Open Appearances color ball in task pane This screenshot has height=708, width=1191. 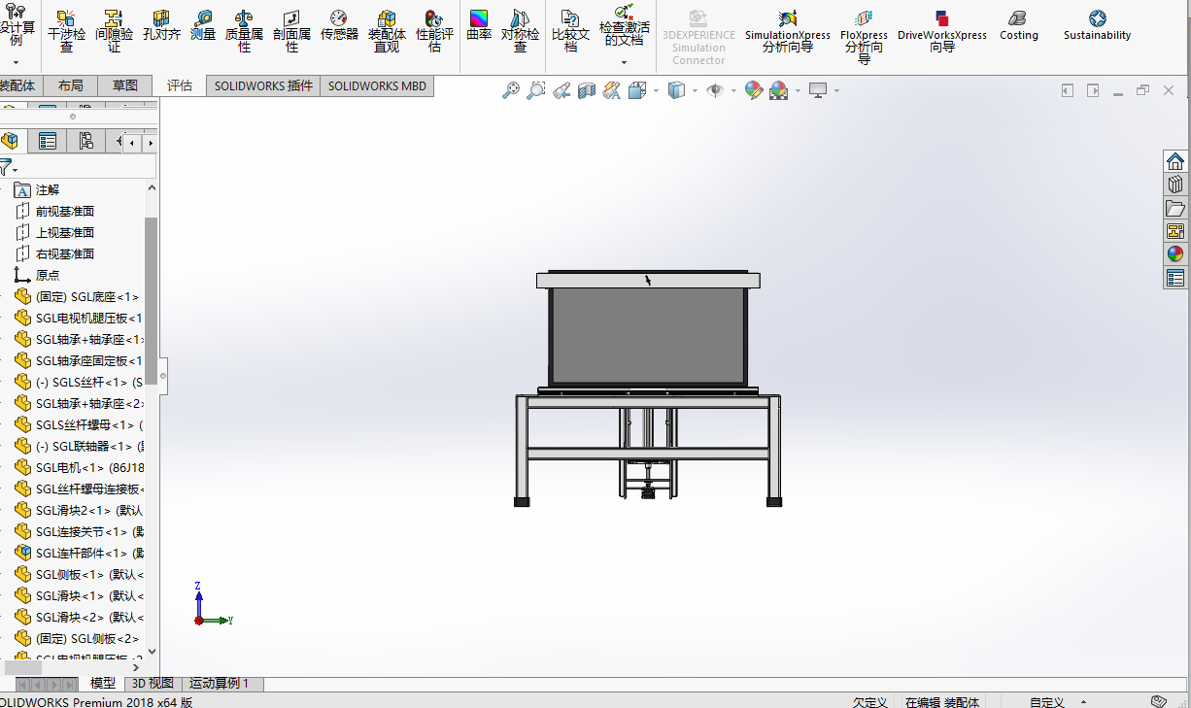pyautogui.click(x=1175, y=254)
